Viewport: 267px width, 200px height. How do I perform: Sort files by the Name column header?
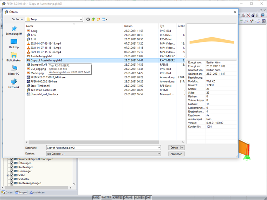(x=74, y=26)
